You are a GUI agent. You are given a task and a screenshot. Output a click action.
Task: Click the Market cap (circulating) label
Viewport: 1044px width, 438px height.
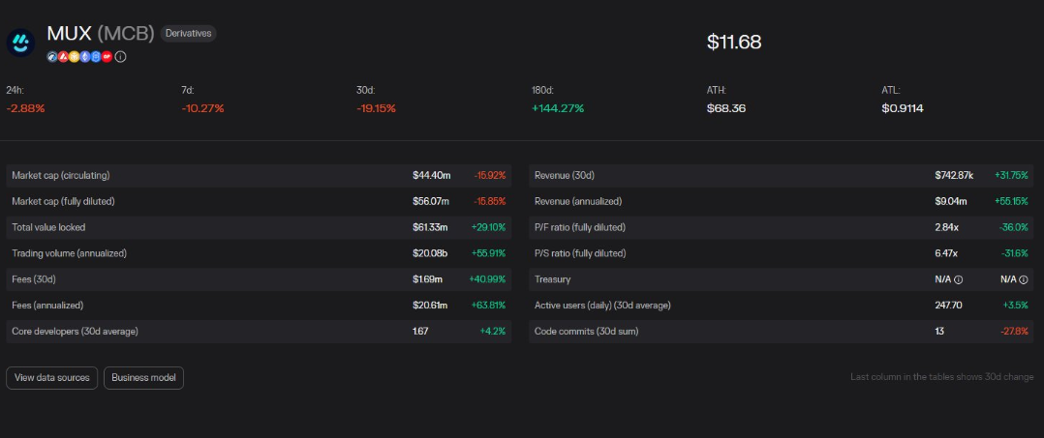tap(60, 175)
